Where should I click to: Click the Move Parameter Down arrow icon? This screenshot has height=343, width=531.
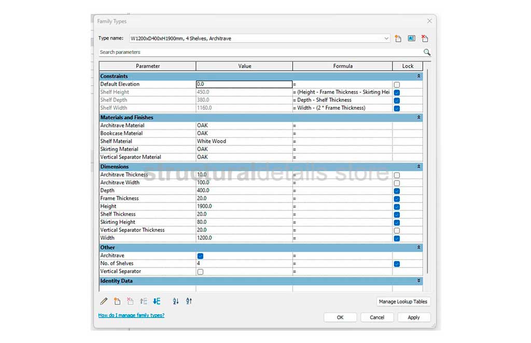(x=157, y=301)
